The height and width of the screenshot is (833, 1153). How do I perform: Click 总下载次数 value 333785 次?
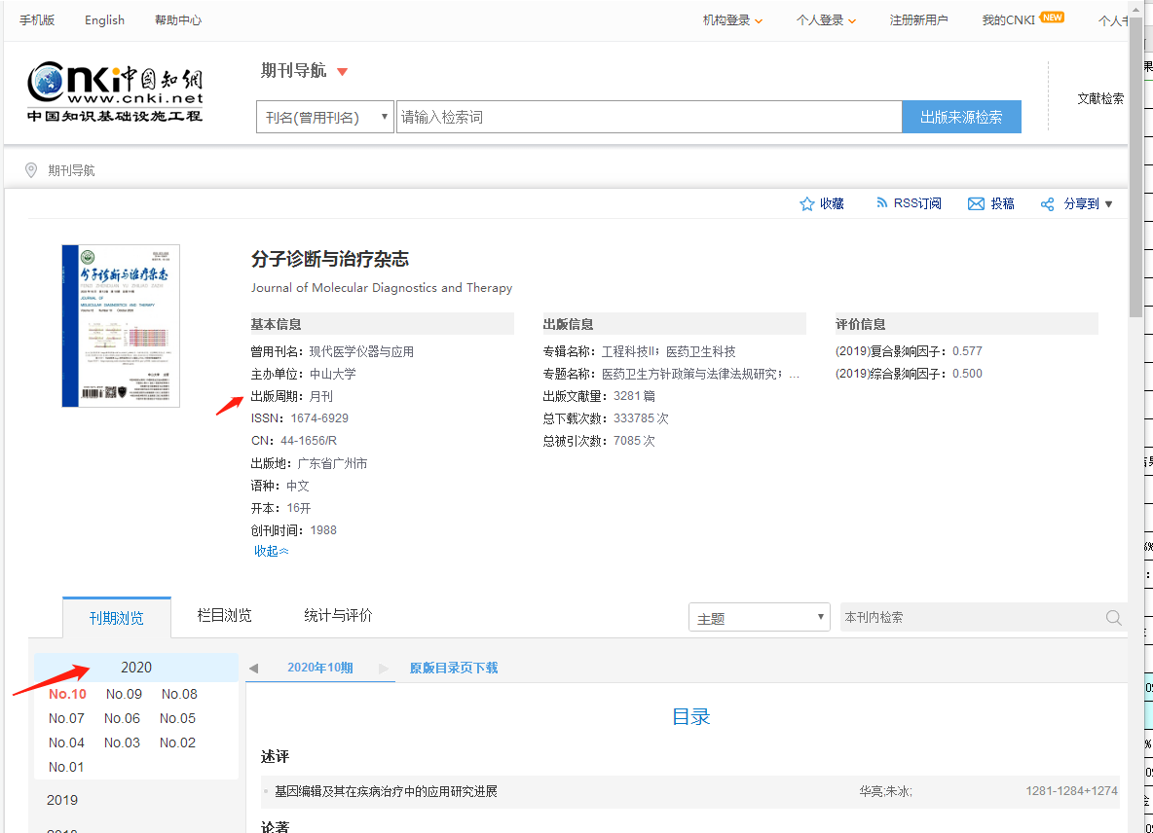point(641,418)
